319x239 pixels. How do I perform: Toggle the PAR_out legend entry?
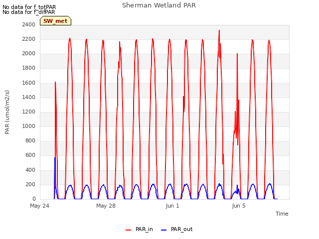coord(176,229)
